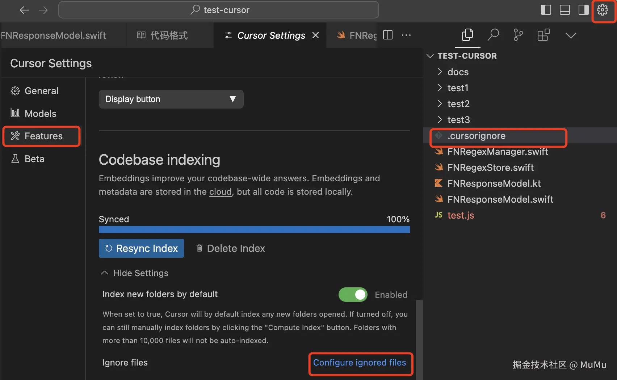617x380 pixels.
Task: Toggle the primary sidebar layout icon
Action: (546, 10)
